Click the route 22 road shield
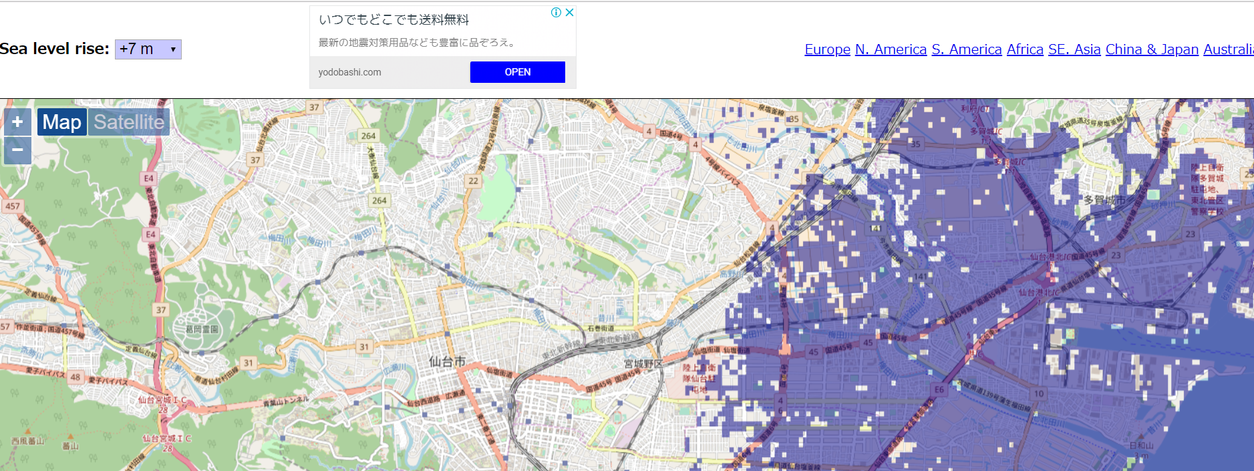The image size is (1254, 471). (473, 180)
